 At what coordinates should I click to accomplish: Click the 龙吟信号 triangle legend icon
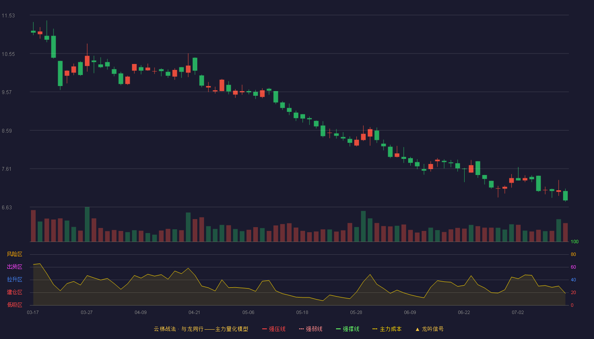tap(417, 329)
